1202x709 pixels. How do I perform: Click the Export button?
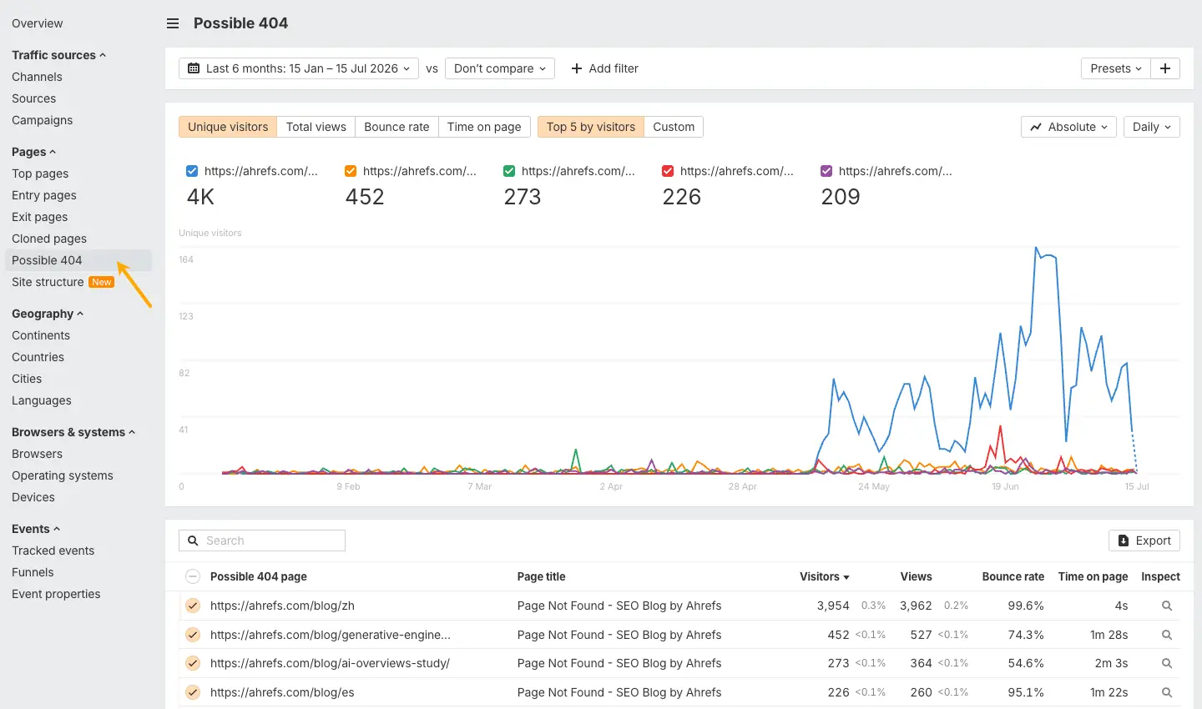tap(1144, 541)
